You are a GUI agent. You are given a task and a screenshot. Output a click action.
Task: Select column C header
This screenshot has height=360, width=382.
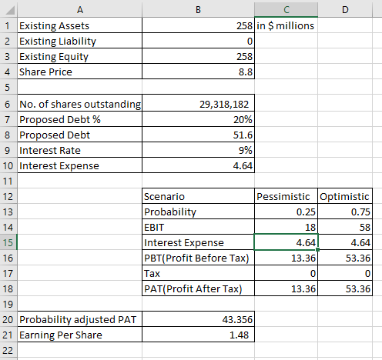[x=286, y=10]
